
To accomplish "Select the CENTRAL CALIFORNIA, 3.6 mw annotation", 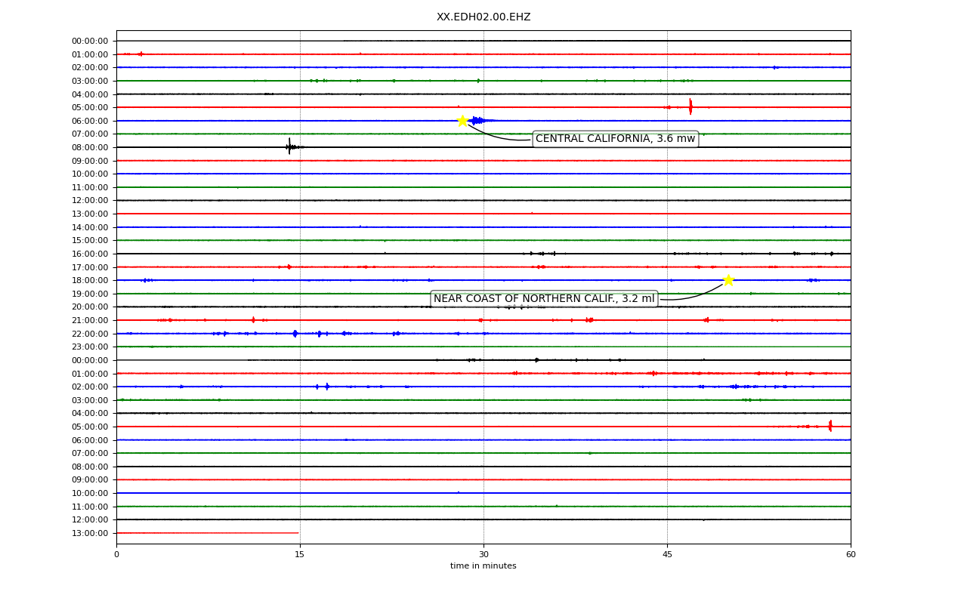I will pos(615,139).
